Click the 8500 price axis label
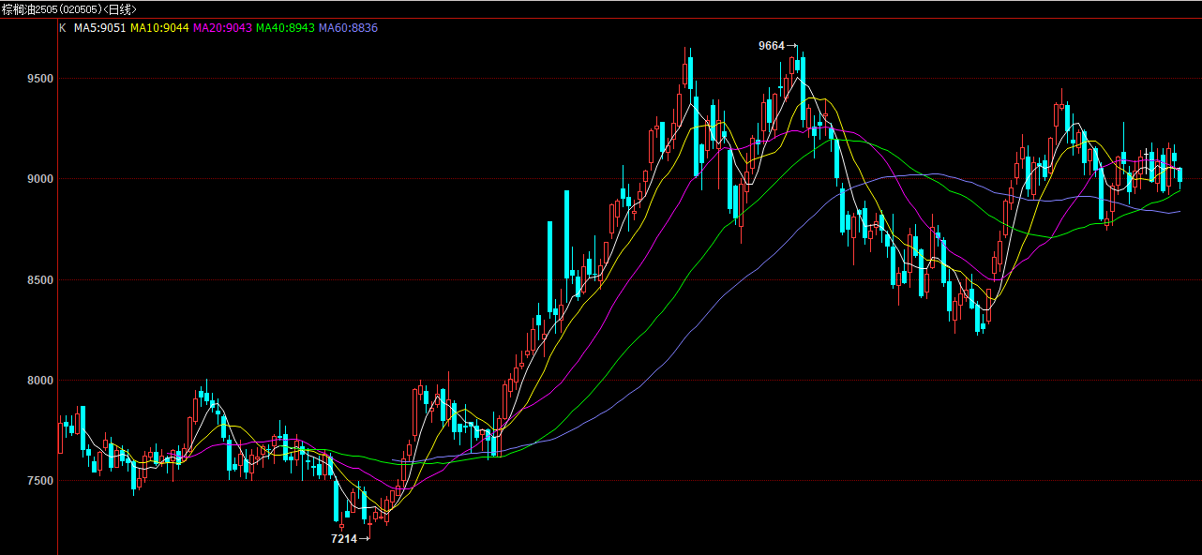This screenshot has width=1202, height=555. click(x=40, y=280)
